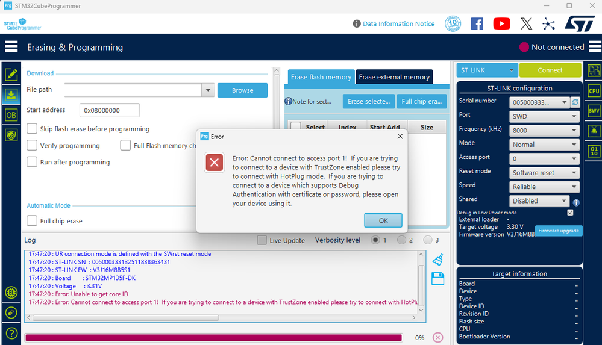The width and height of the screenshot is (602, 345).
Task: Refresh the ST-LINK serial number list
Action: [575, 102]
